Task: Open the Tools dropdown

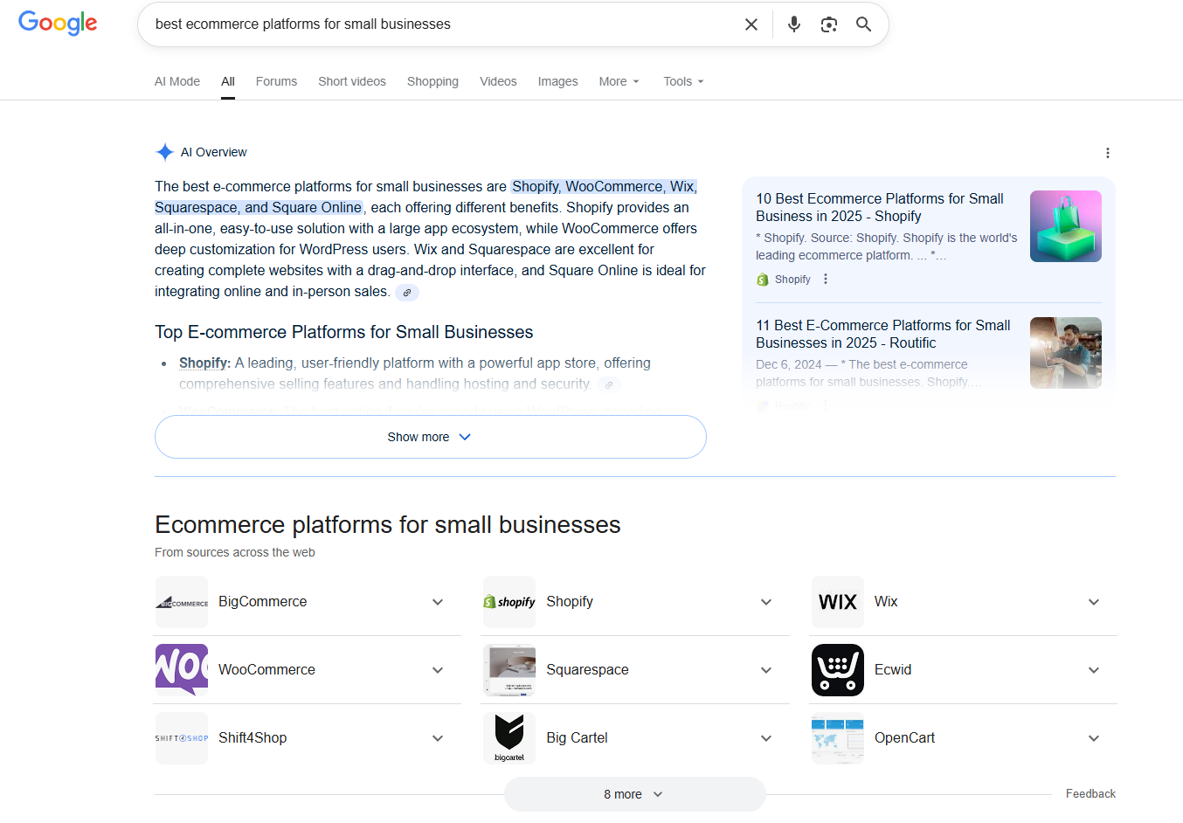Action: coord(683,81)
